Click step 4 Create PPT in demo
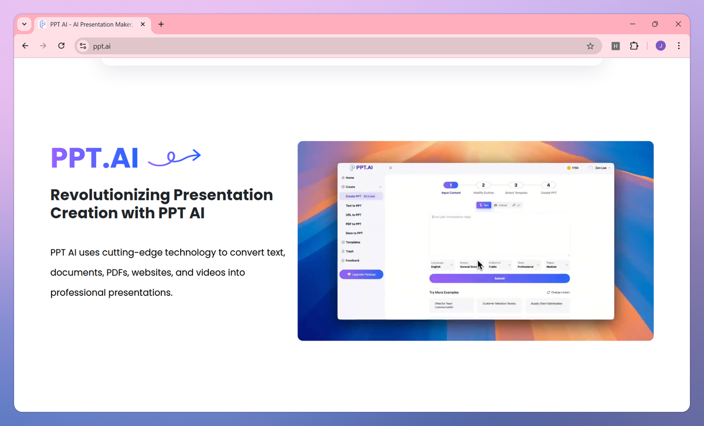 coord(549,188)
